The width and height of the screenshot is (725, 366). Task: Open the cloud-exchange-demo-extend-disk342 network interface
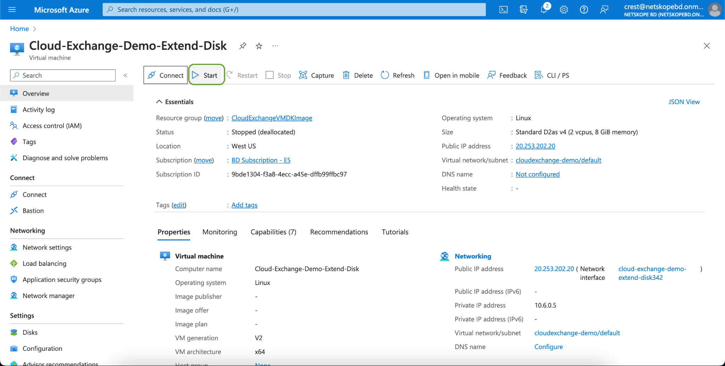click(x=652, y=273)
